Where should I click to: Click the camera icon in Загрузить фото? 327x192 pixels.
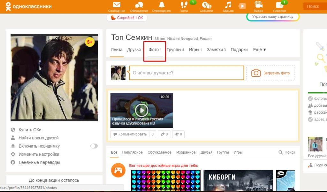pos(256,73)
